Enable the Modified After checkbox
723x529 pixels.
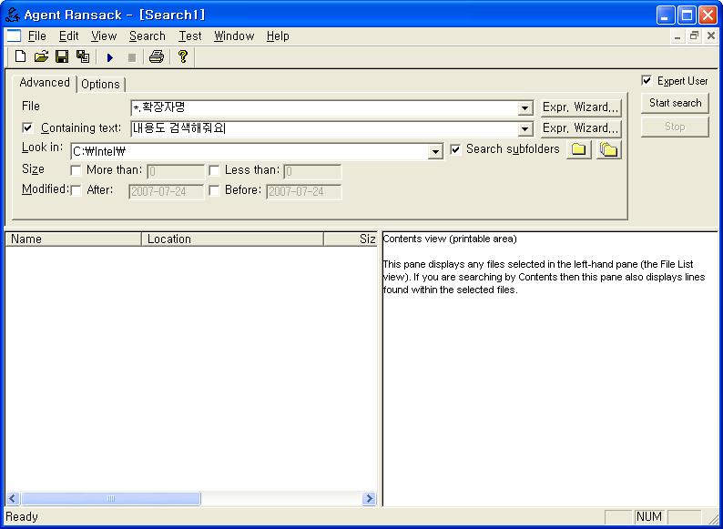[76, 190]
